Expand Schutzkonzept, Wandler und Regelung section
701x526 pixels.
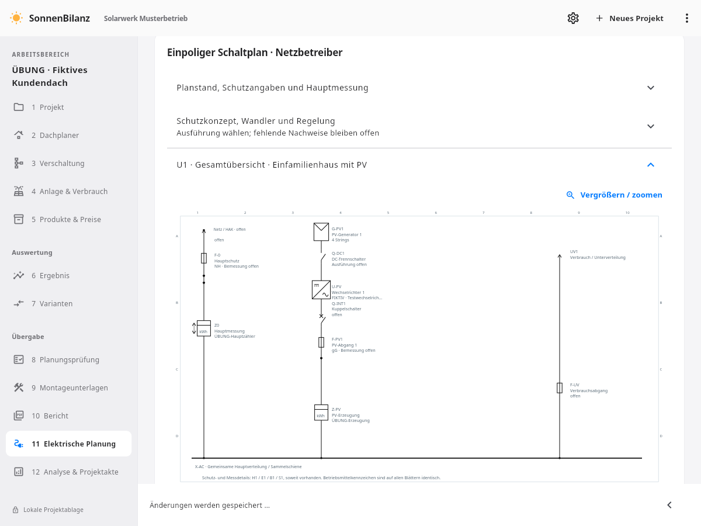[419, 126]
